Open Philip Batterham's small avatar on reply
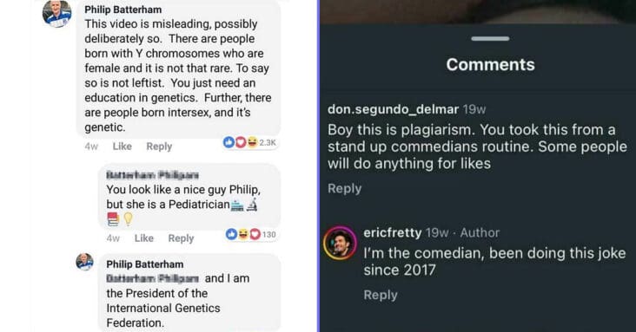636x332 pixels. click(85, 262)
